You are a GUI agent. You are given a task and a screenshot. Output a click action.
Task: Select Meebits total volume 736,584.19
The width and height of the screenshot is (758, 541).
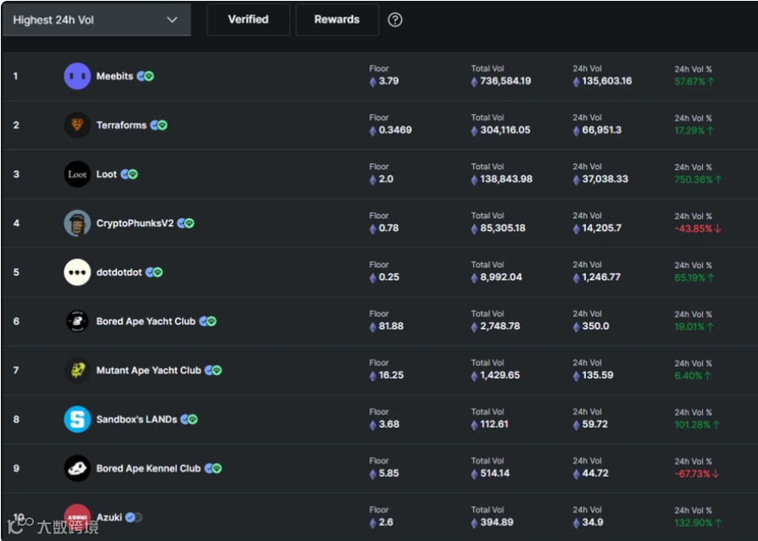(x=505, y=81)
